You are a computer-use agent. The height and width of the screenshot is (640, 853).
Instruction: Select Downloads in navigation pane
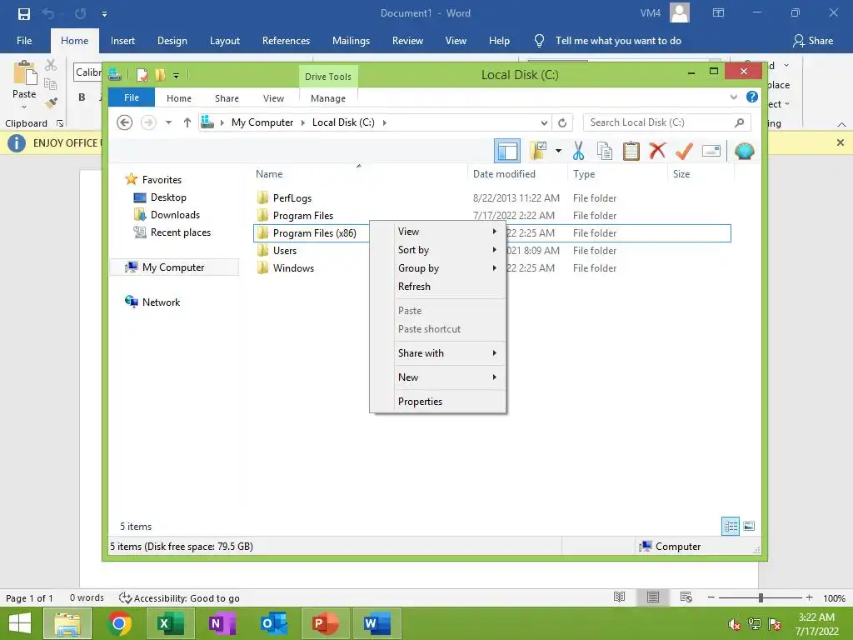coord(175,215)
